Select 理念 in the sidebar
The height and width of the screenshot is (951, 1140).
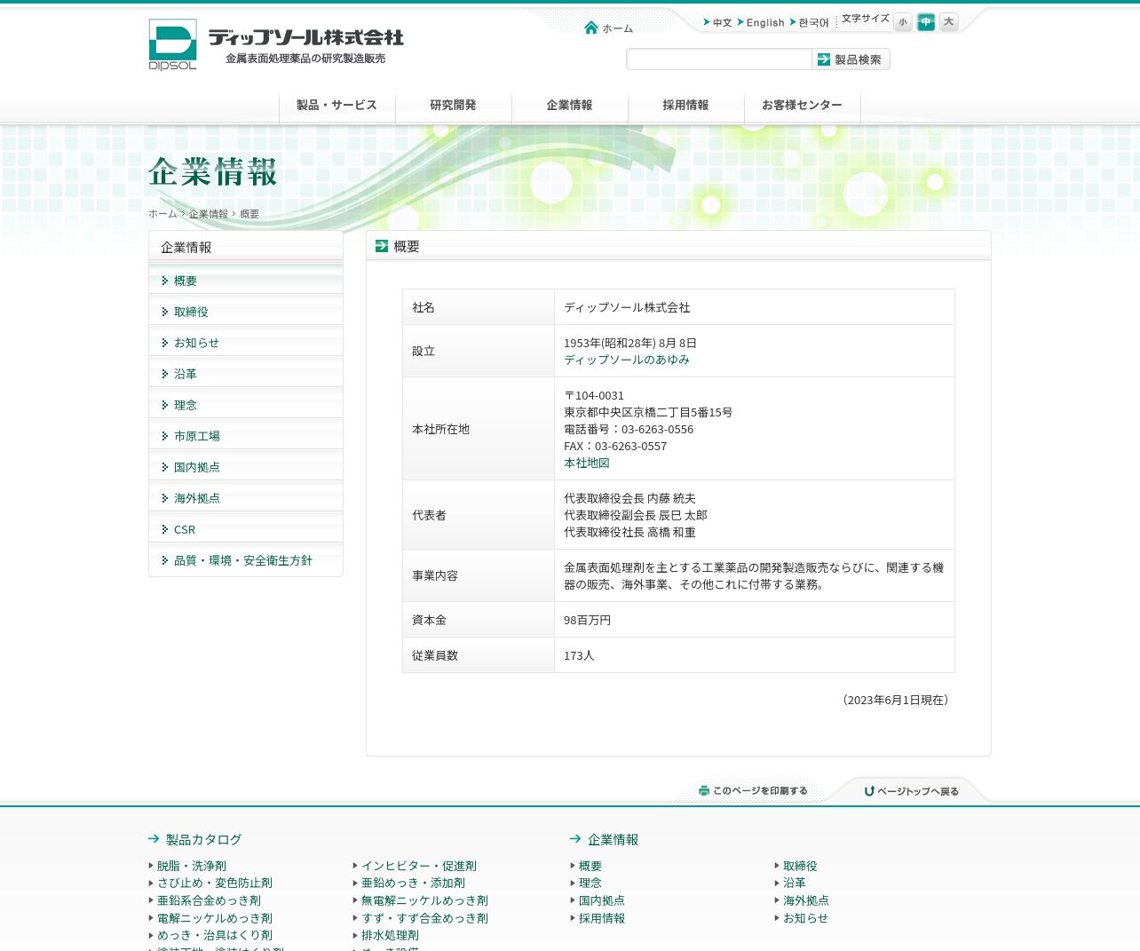coord(246,405)
